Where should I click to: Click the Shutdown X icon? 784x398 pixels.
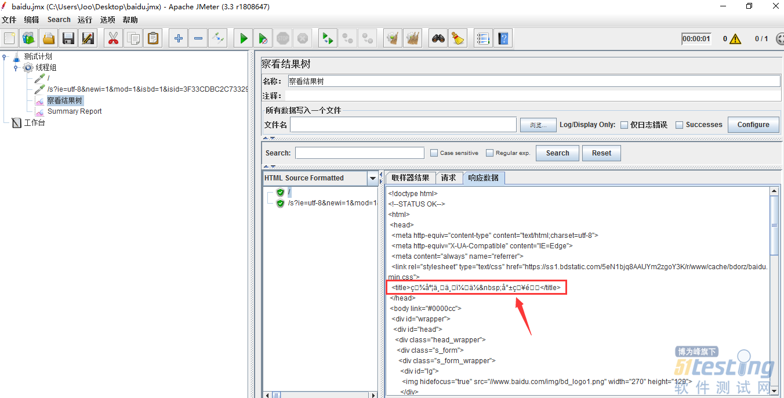pos(303,39)
